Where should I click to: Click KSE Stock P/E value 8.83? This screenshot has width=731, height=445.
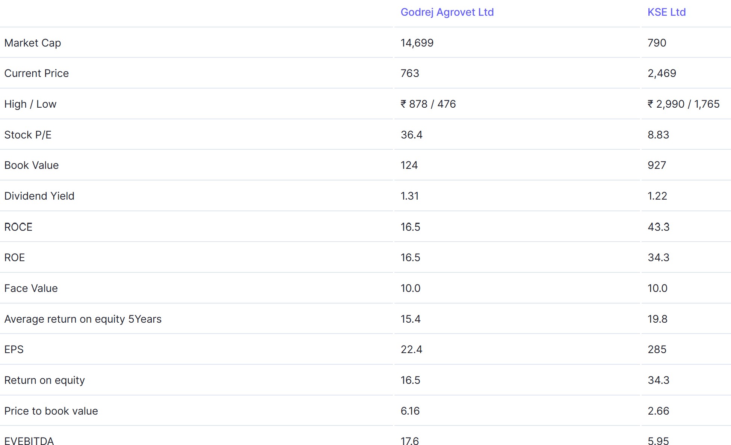pos(658,135)
